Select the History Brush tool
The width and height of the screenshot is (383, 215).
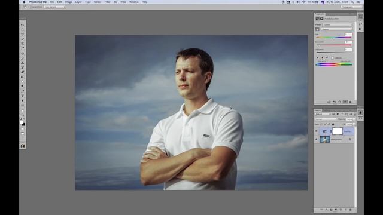pos(23,67)
